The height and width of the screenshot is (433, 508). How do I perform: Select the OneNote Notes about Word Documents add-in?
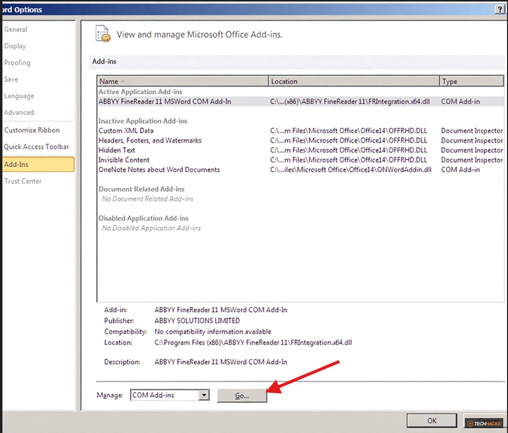click(x=159, y=170)
